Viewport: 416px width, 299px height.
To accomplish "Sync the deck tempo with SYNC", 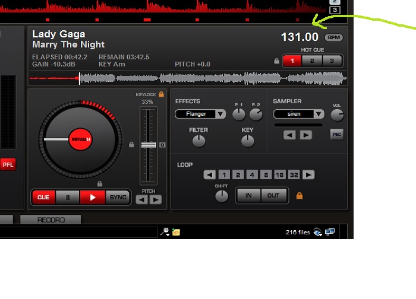I will pos(118,198).
